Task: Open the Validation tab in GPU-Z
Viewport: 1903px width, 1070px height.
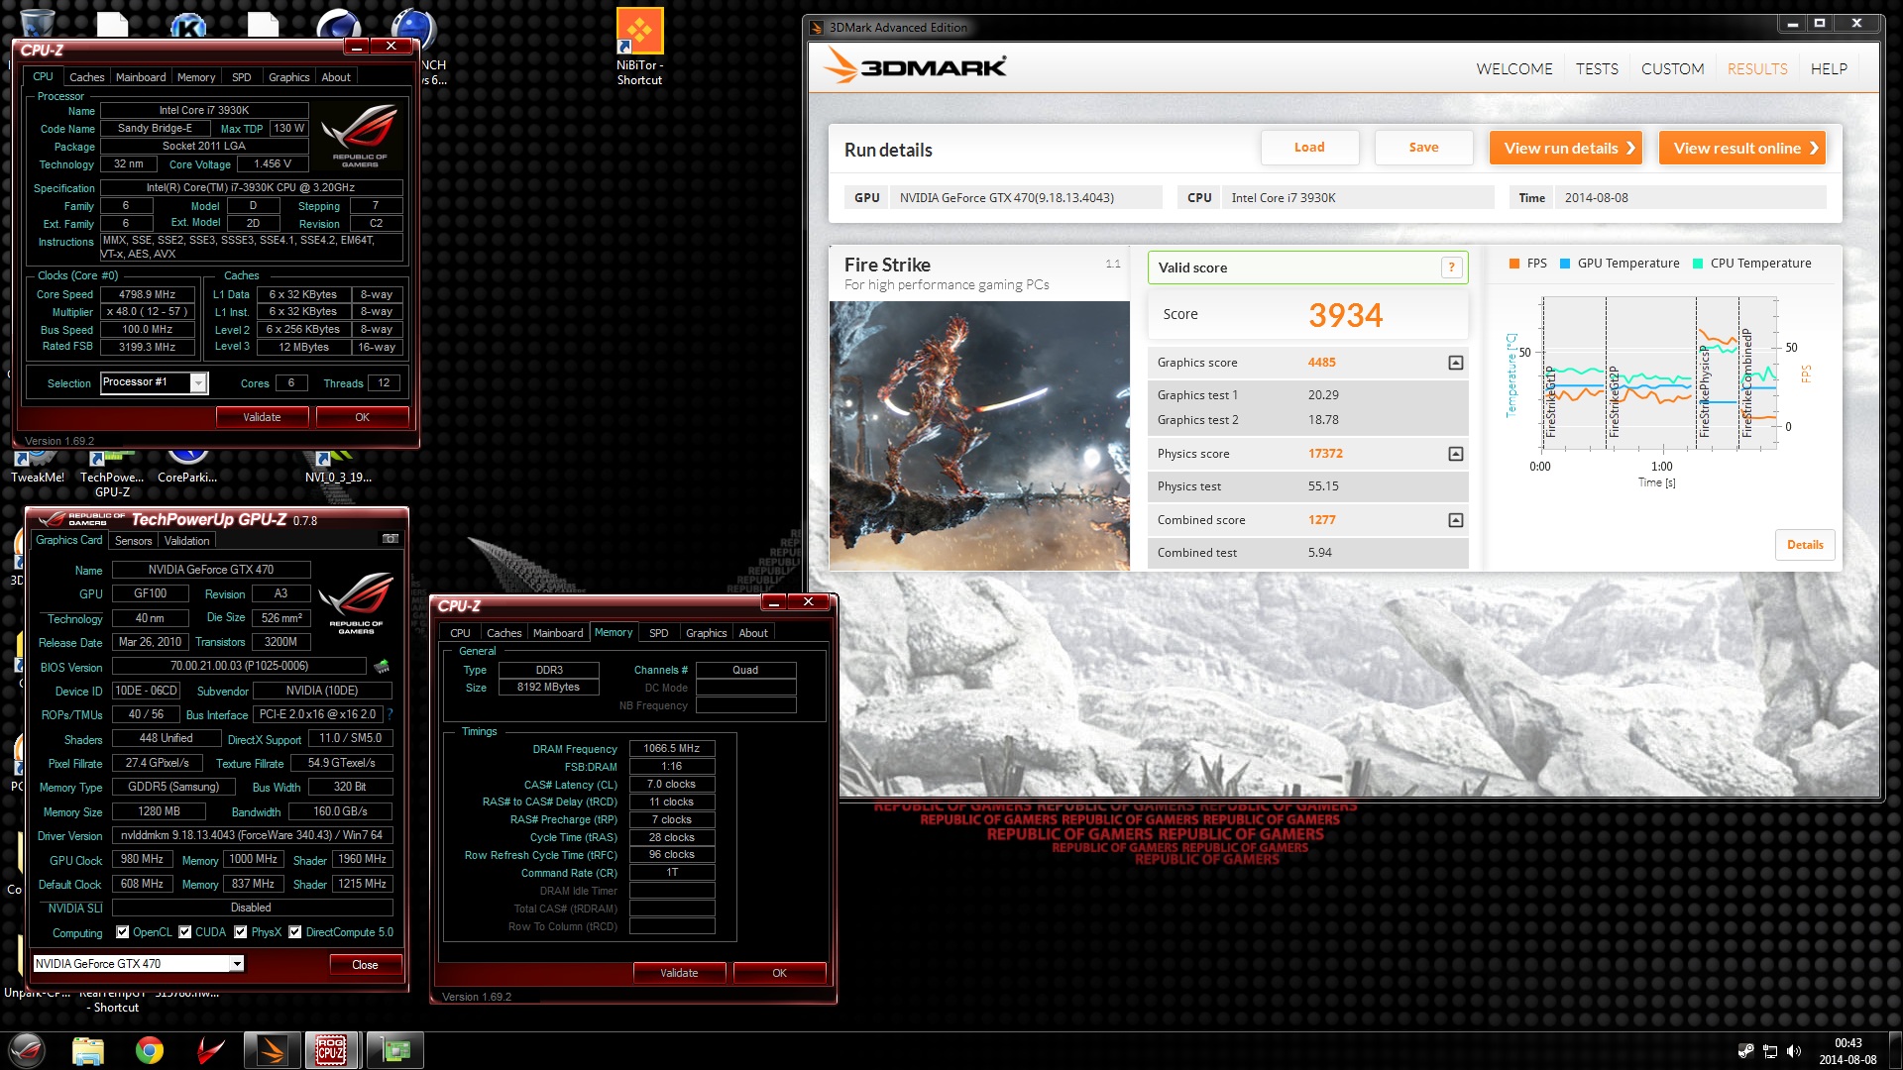Action: [x=186, y=541]
